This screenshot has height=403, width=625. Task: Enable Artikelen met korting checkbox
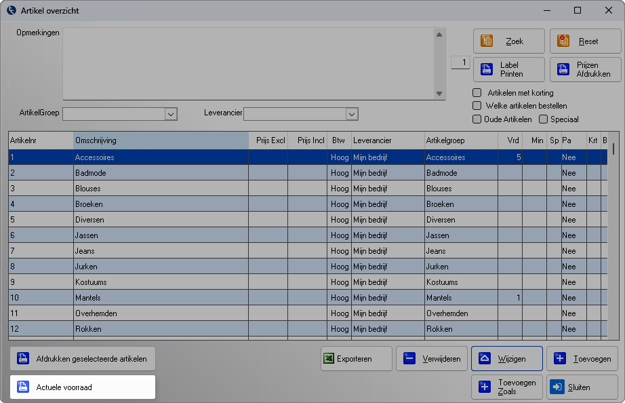[477, 92]
